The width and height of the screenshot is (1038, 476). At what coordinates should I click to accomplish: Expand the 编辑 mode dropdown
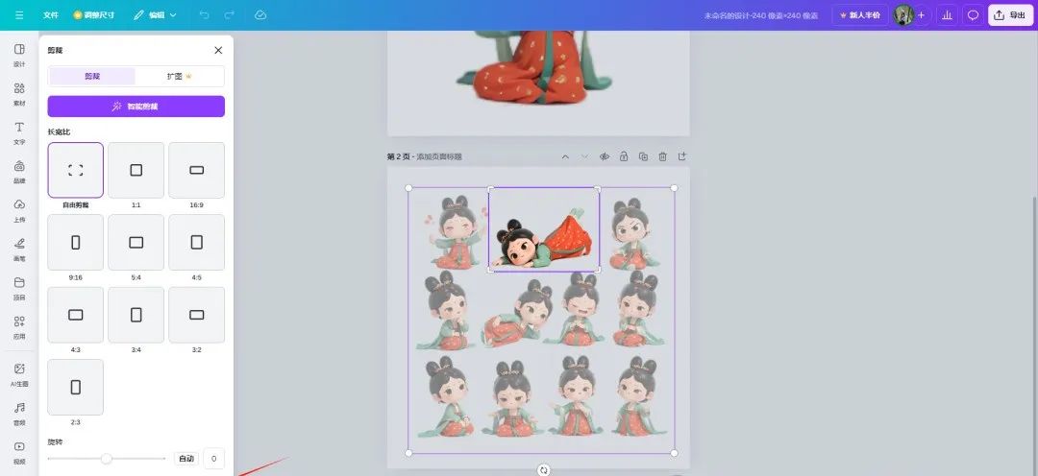pos(155,14)
